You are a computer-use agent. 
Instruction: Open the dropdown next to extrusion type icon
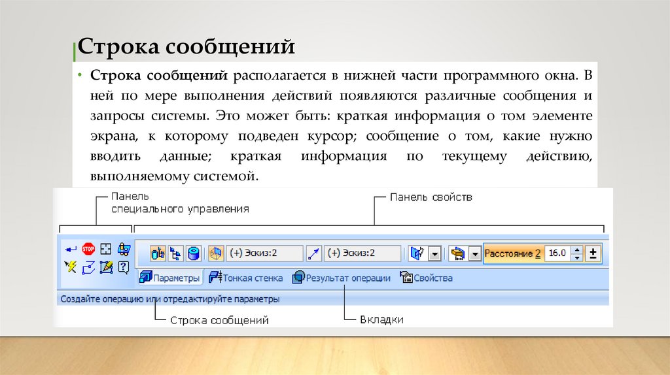click(475, 254)
